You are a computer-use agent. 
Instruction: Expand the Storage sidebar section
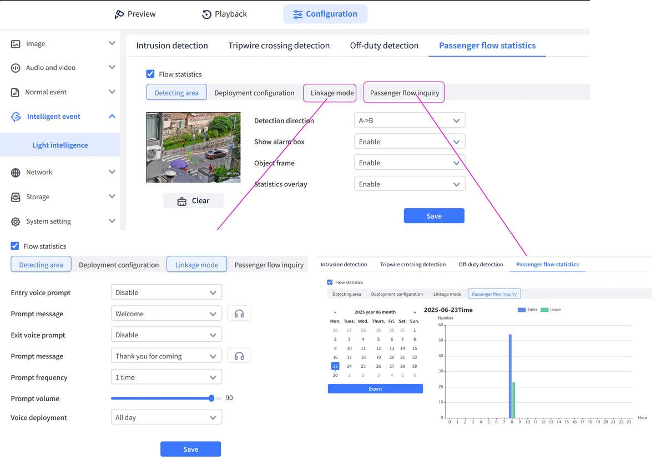tap(112, 196)
